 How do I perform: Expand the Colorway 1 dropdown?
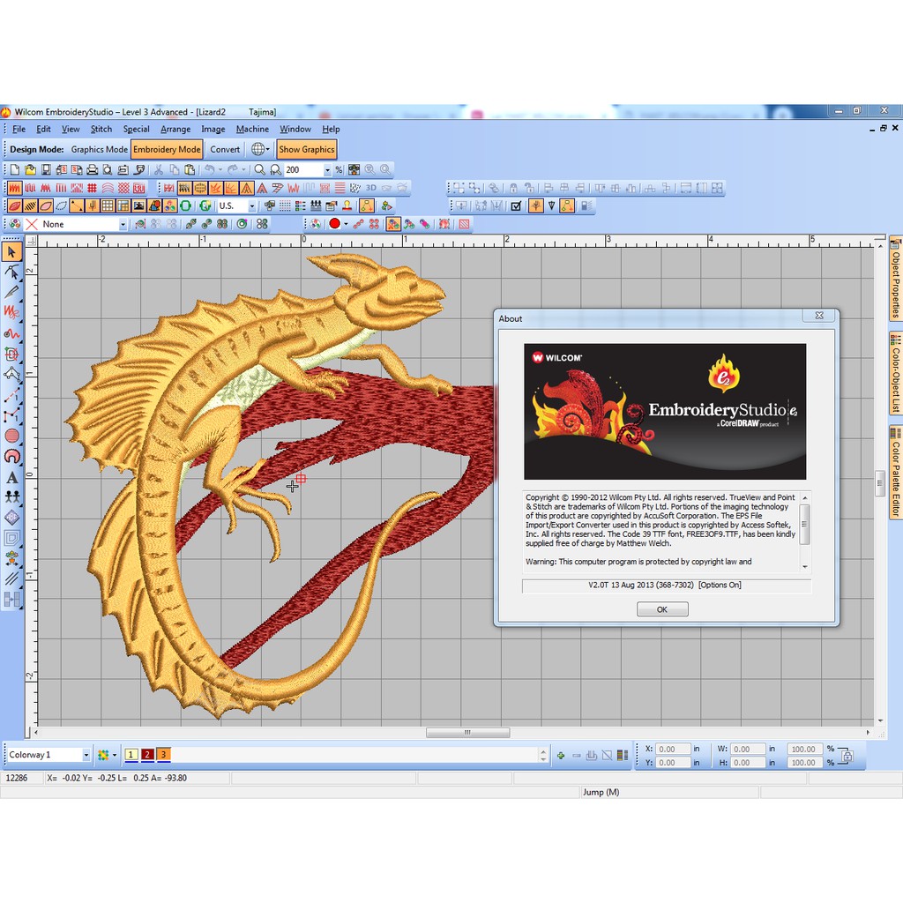click(86, 755)
